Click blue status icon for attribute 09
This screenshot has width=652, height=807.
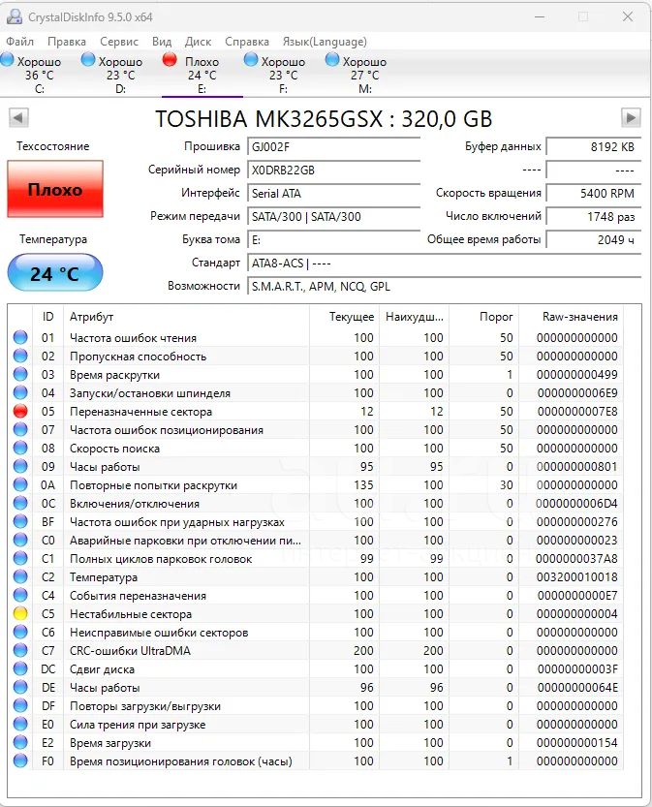pyautogui.click(x=20, y=466)
